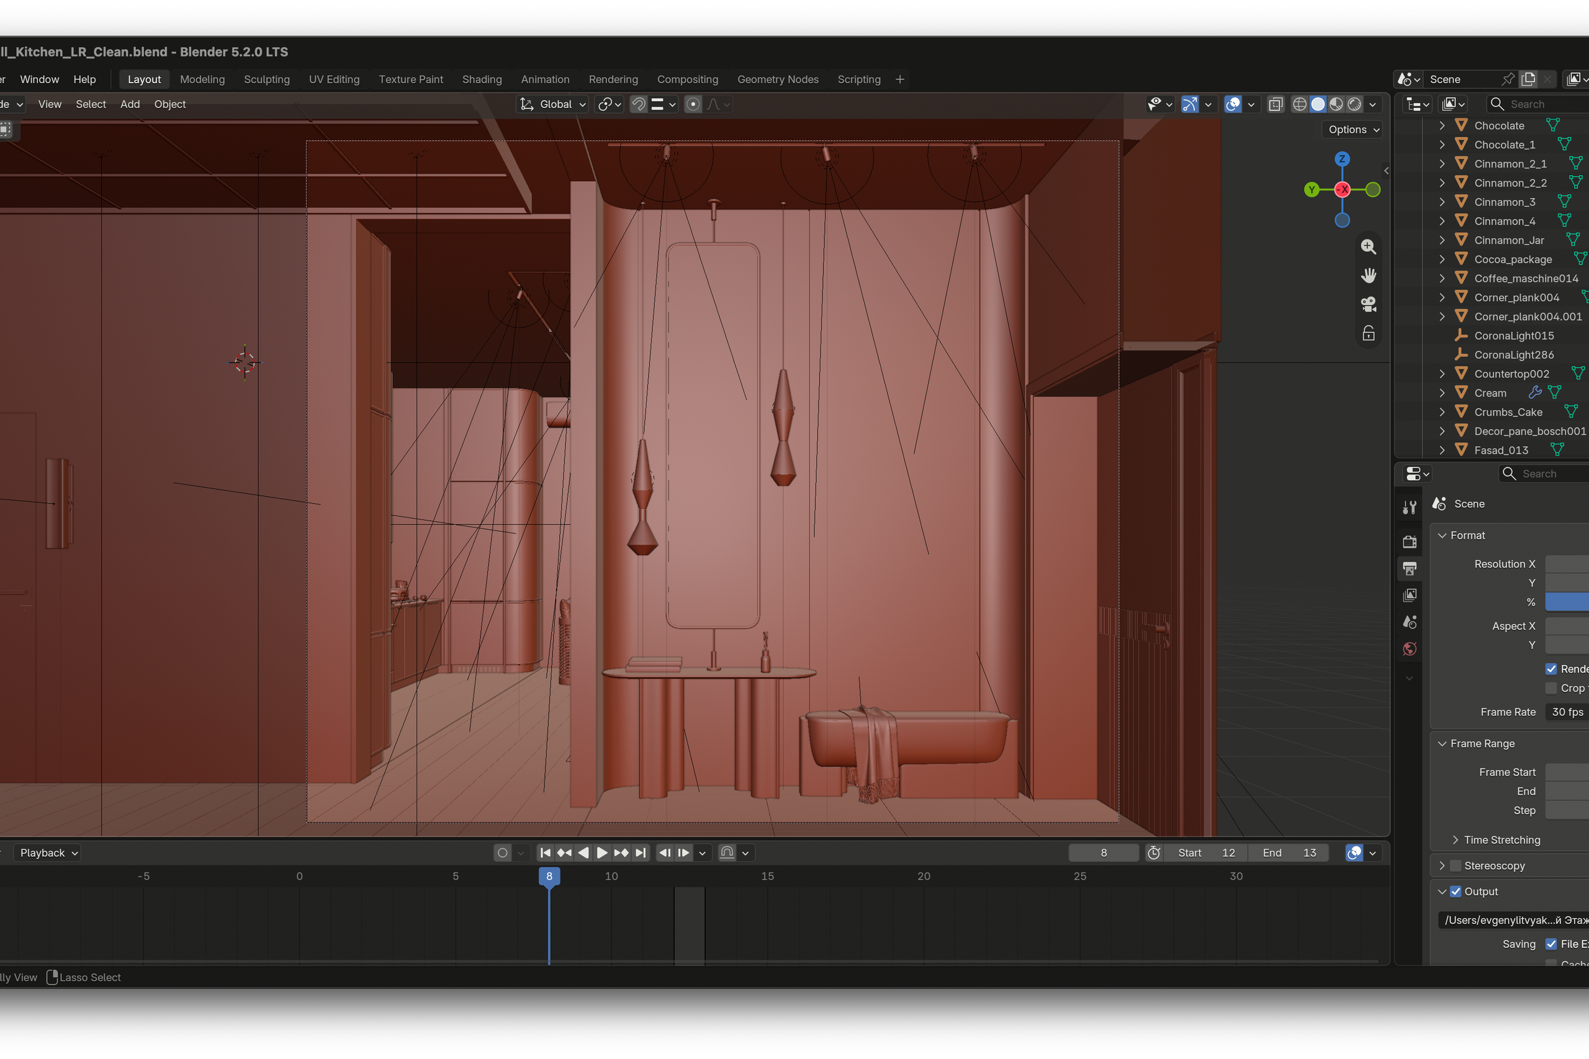Open Playback dropdown menu
Viewport: 1589px width, 1059px height.
click(x=48, y=853)
